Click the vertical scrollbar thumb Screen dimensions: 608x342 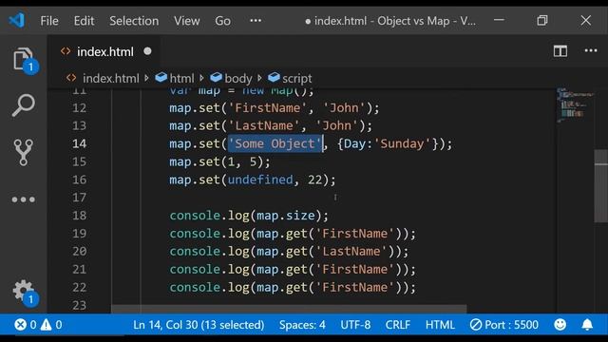600,186
